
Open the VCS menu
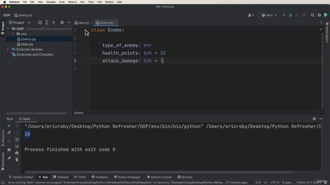click(x=100, y=2)
